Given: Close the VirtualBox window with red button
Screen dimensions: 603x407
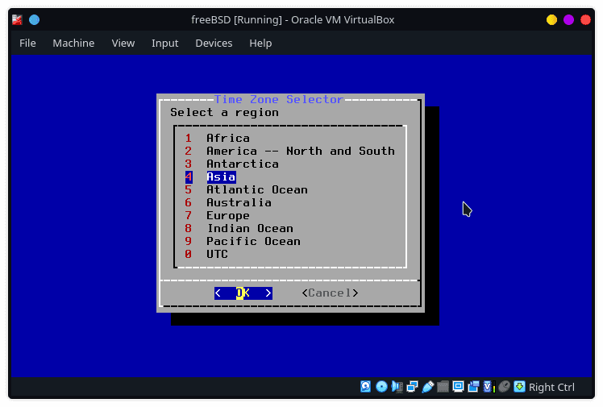Looking at the screenshot, I should (x=586, y=19).
